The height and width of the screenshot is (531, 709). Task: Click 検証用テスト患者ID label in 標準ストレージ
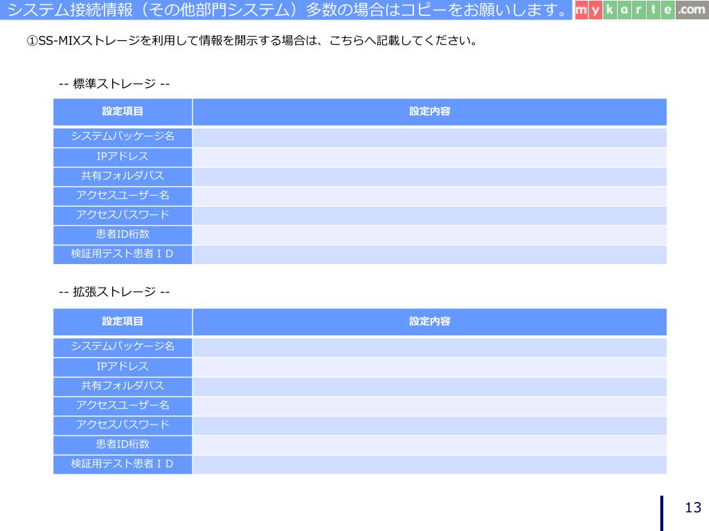(123, 254)
